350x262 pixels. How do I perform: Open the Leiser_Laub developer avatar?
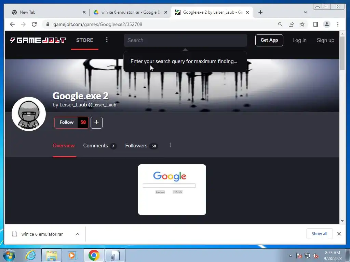coord(29,114)
